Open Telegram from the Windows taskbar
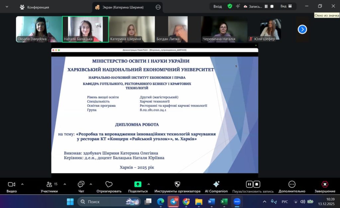Screen dimensions: 340x208 point(173,201)
